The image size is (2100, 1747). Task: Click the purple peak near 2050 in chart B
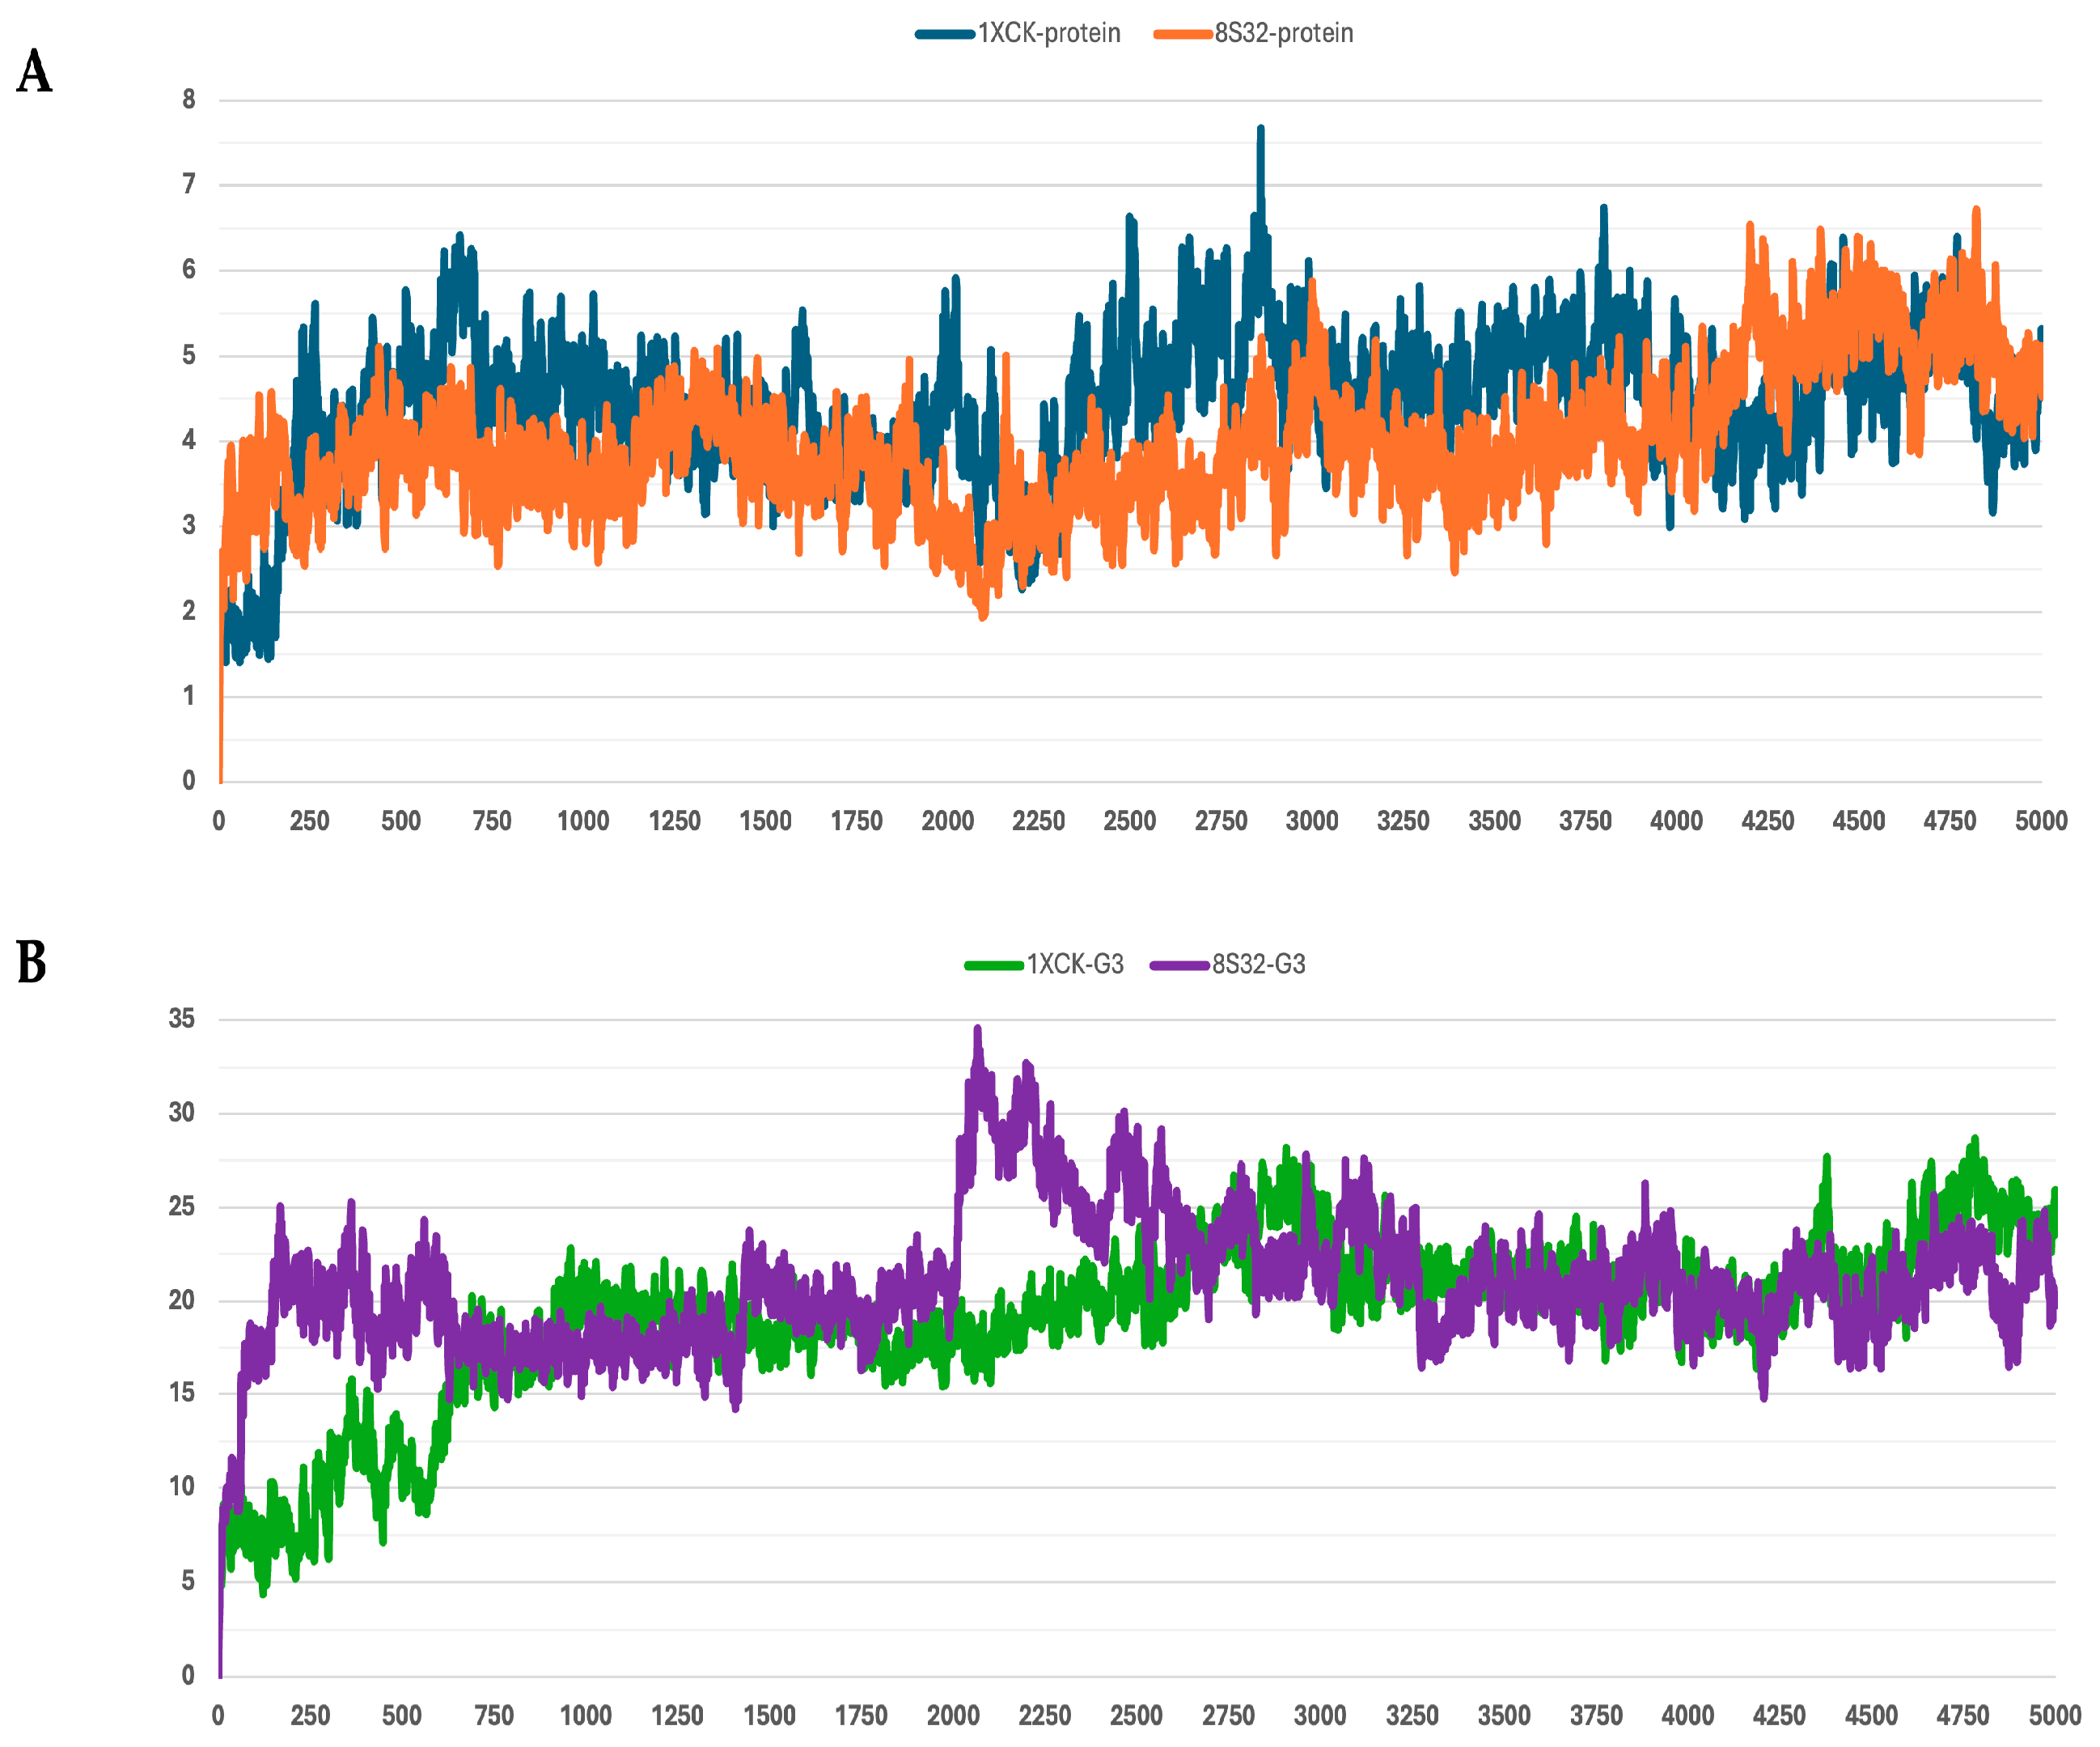[977, 1031]
